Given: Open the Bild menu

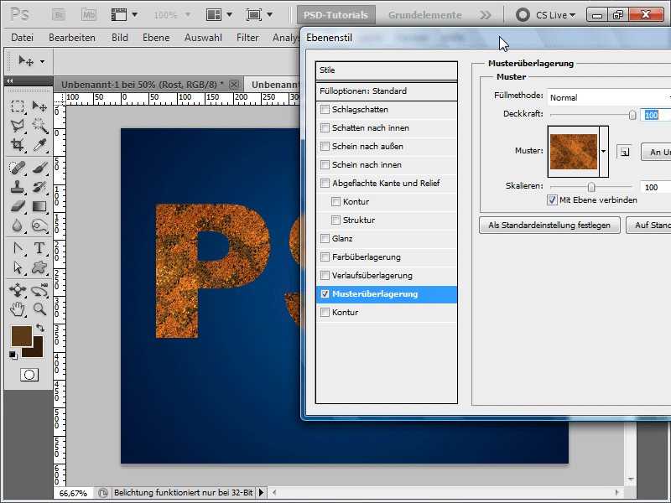Looking at the screenshot, I should point(120,38).
